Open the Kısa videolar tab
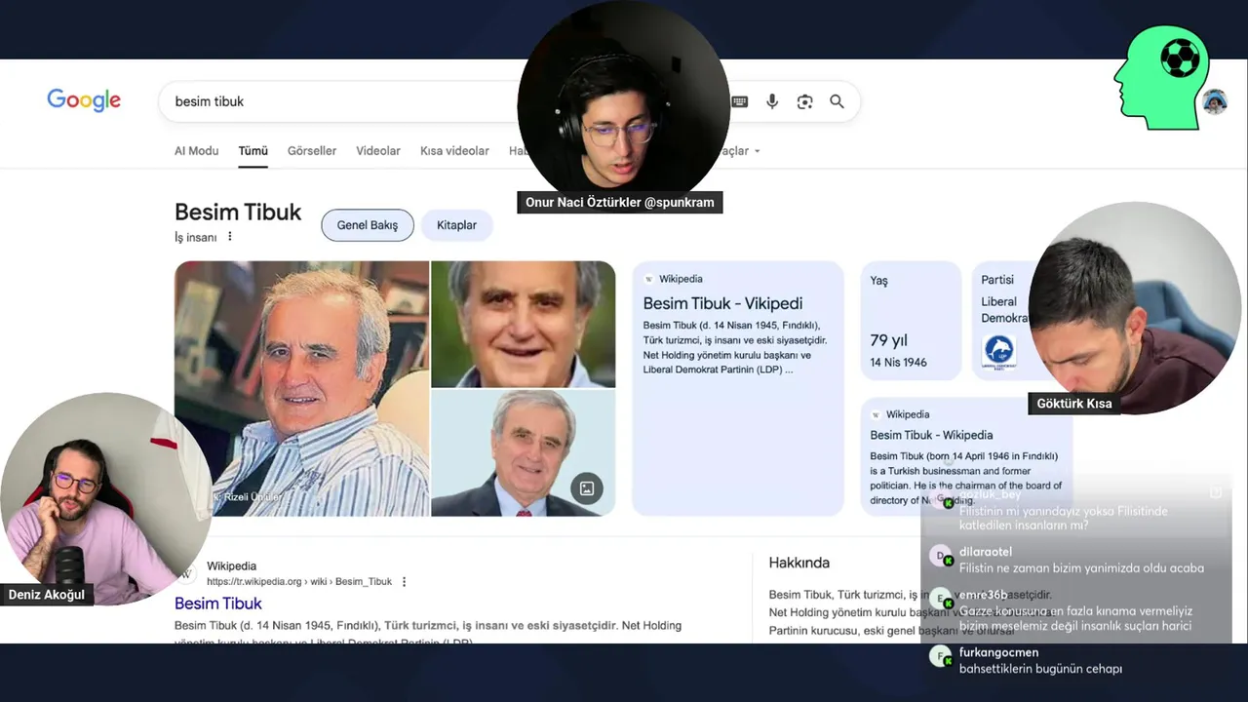This screenshot has height=702, width=1248. pos(454,151)
